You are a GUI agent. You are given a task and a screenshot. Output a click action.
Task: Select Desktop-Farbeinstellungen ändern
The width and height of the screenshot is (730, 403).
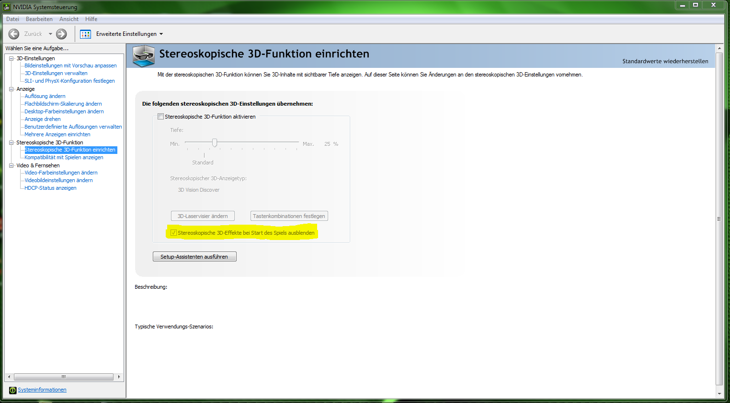point(64,111)
